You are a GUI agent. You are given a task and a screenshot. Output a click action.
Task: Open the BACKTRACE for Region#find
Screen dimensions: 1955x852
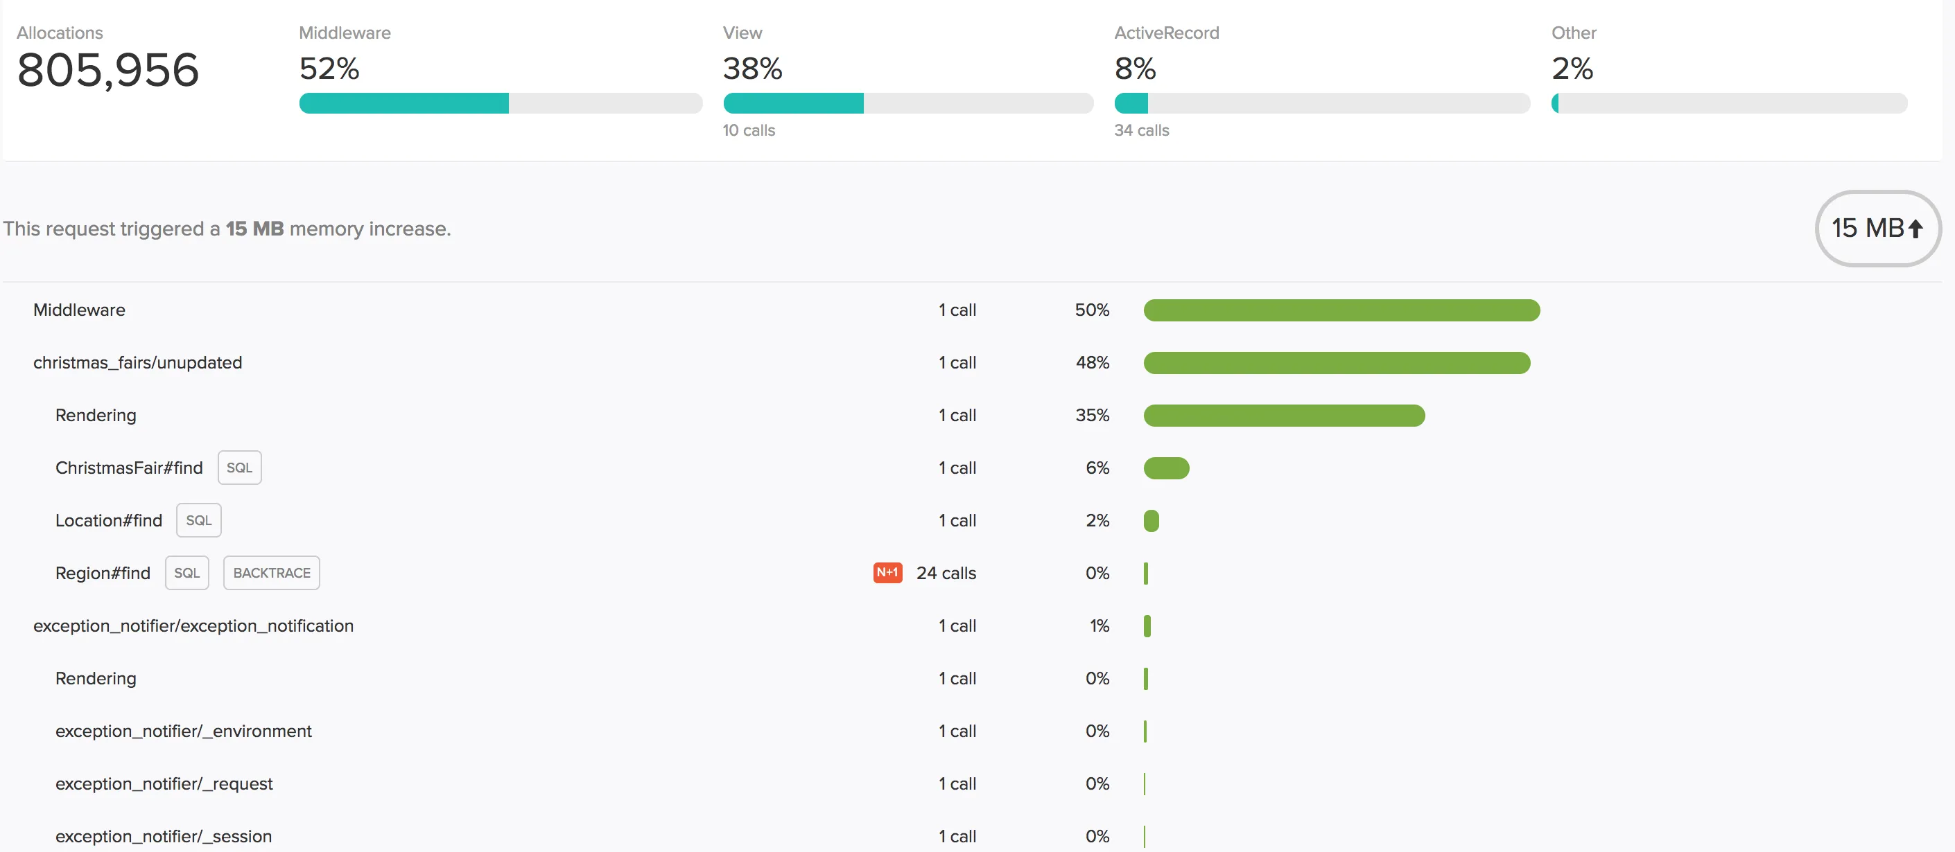click(272, 573)
